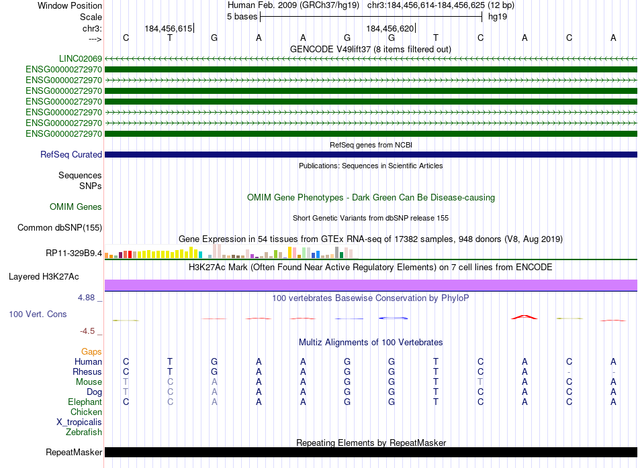
Task: Click the 4.88 PhyloP upper limit value
Action: [x=86, y=298]
